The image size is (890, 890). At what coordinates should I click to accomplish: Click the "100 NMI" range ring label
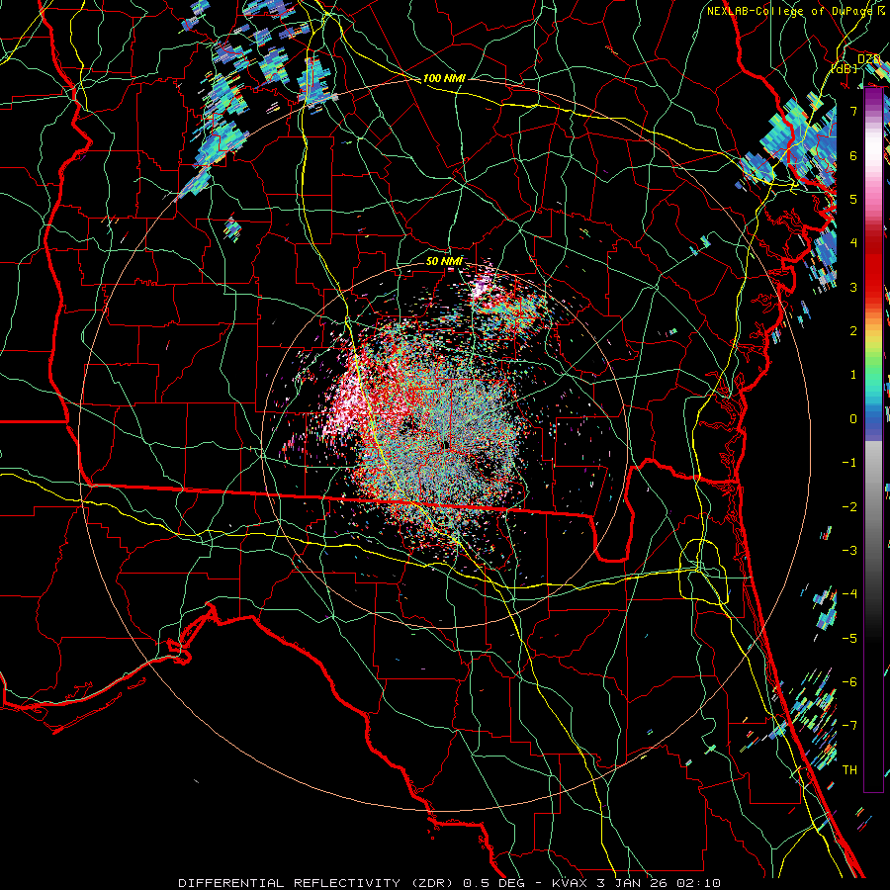(444, 78)
